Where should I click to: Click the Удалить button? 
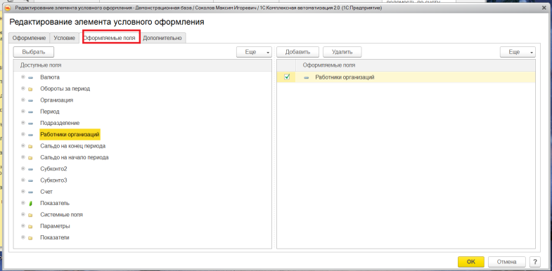[x=342, y=52]
